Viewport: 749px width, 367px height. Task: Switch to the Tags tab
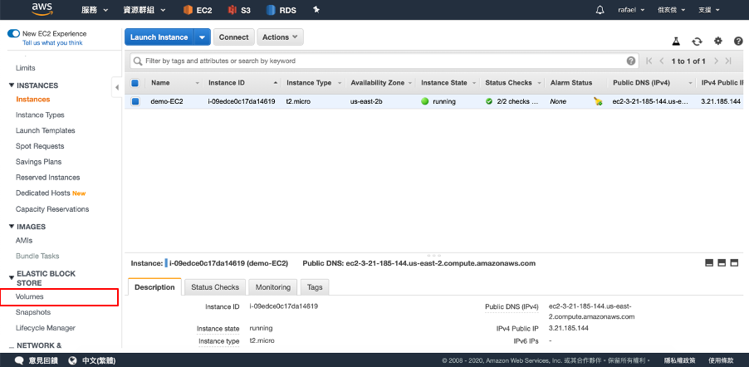(x=315, y=287)
